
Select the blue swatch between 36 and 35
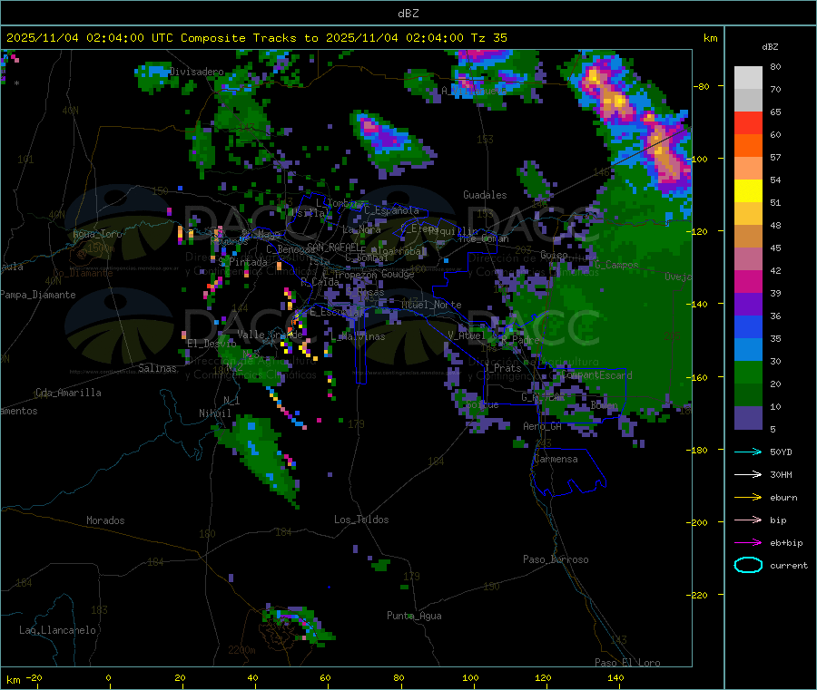[x=748, y=326]
